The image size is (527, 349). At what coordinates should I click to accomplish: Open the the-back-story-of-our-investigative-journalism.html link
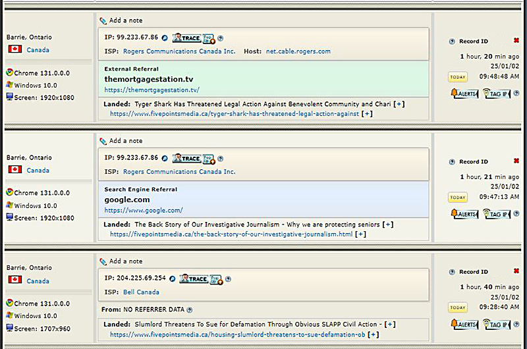[231, 234]
